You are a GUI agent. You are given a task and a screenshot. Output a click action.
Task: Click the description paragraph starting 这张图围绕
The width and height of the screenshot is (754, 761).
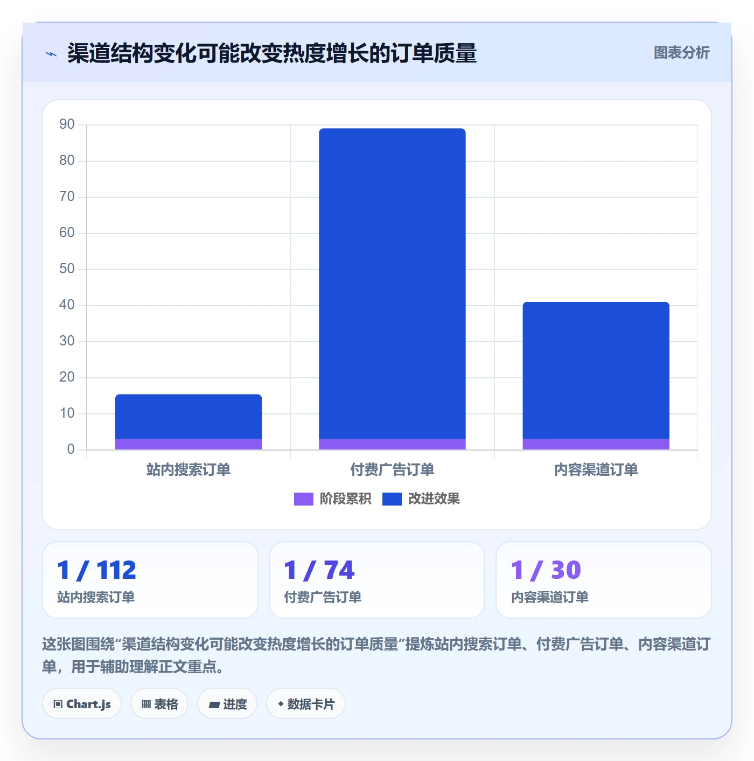tap(376, 655)
